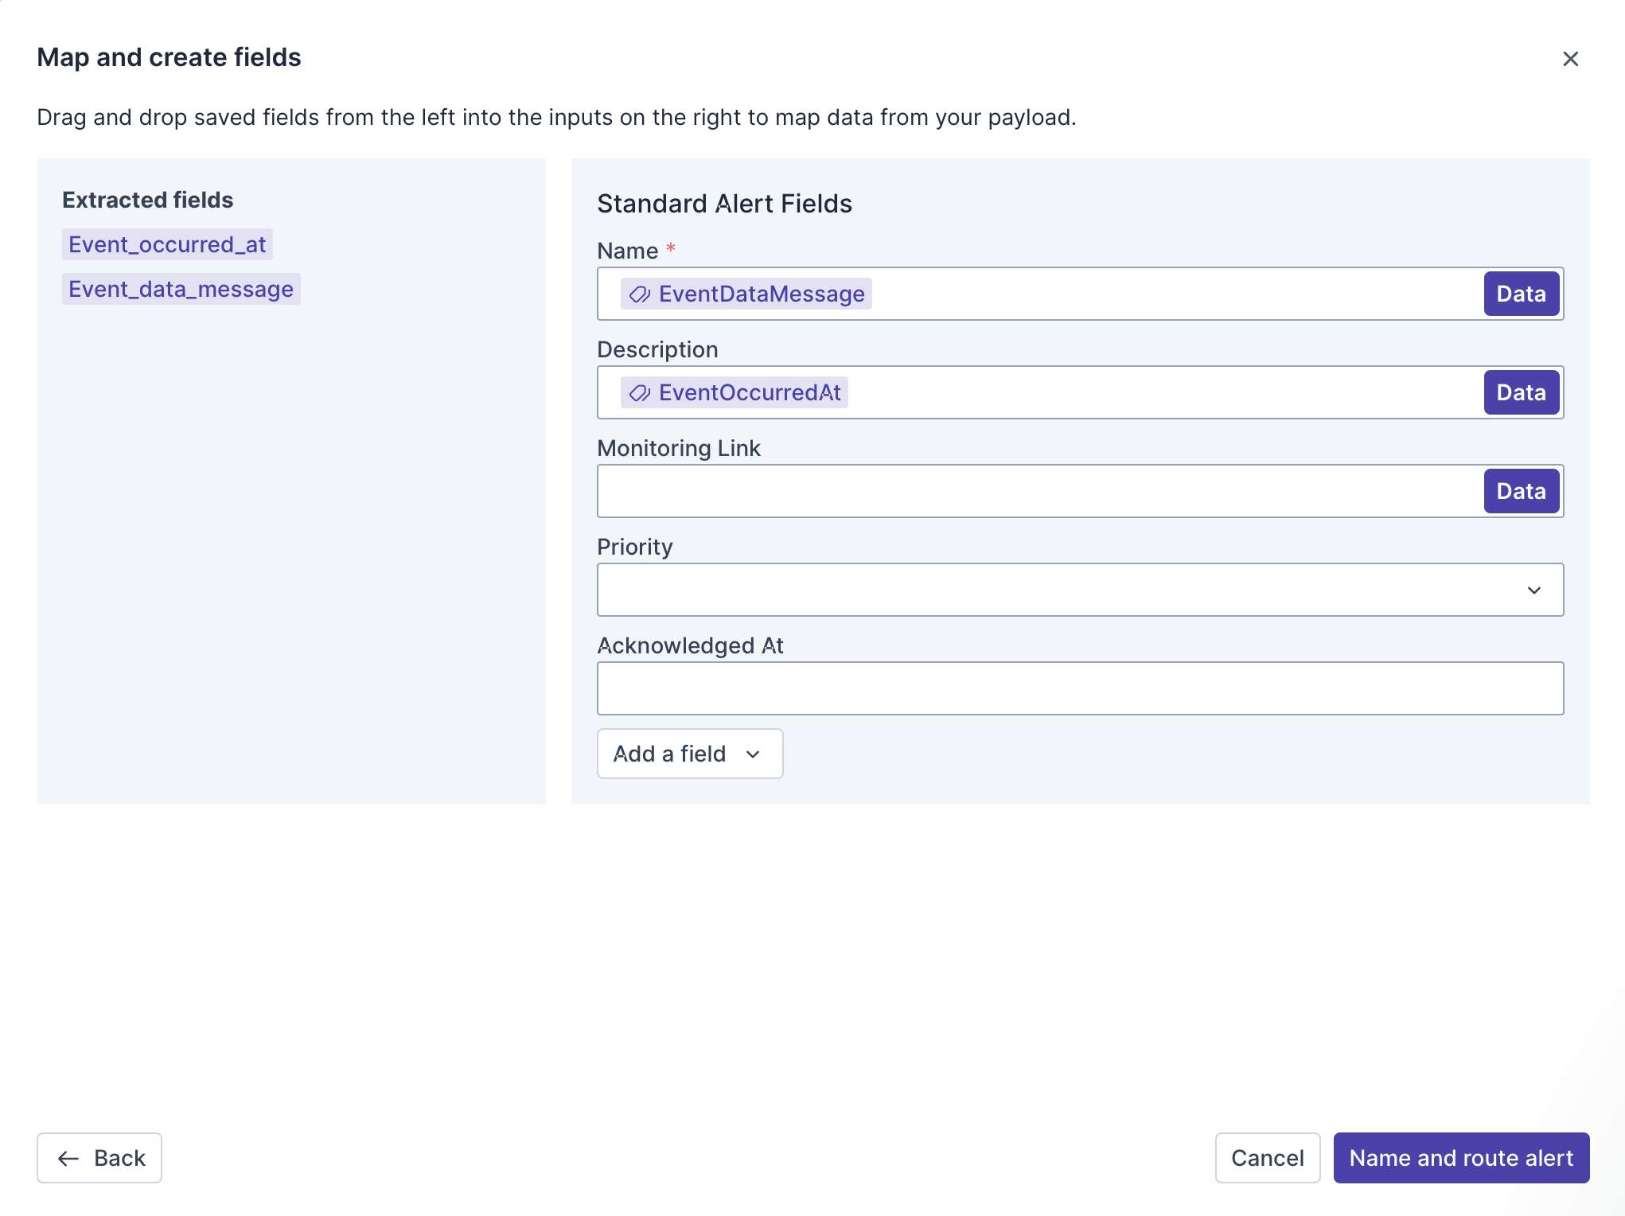Click the Priority dropdown chevron
Image resolution: width=1625 pixels, height=1216 pixels.
pyautogui.click(x=1533, y=590)
